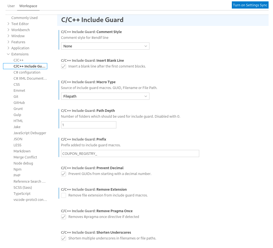This screenshot has height=248, width=273.
Task: Click the Prefix field containing COUPON_REGISTRY_
Action: (130, 153)
